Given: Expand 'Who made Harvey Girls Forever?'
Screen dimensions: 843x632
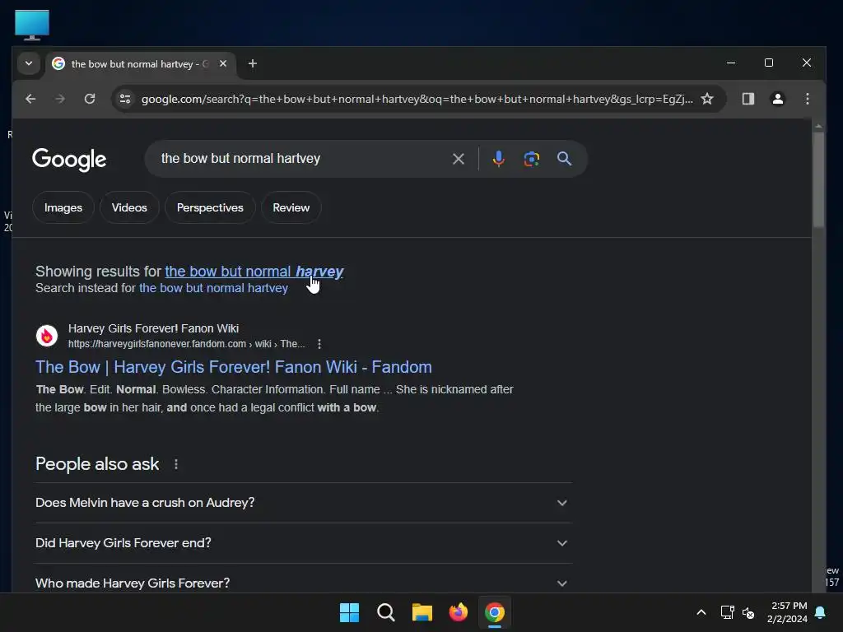Looking at the screenshot, I should point(303,583).
